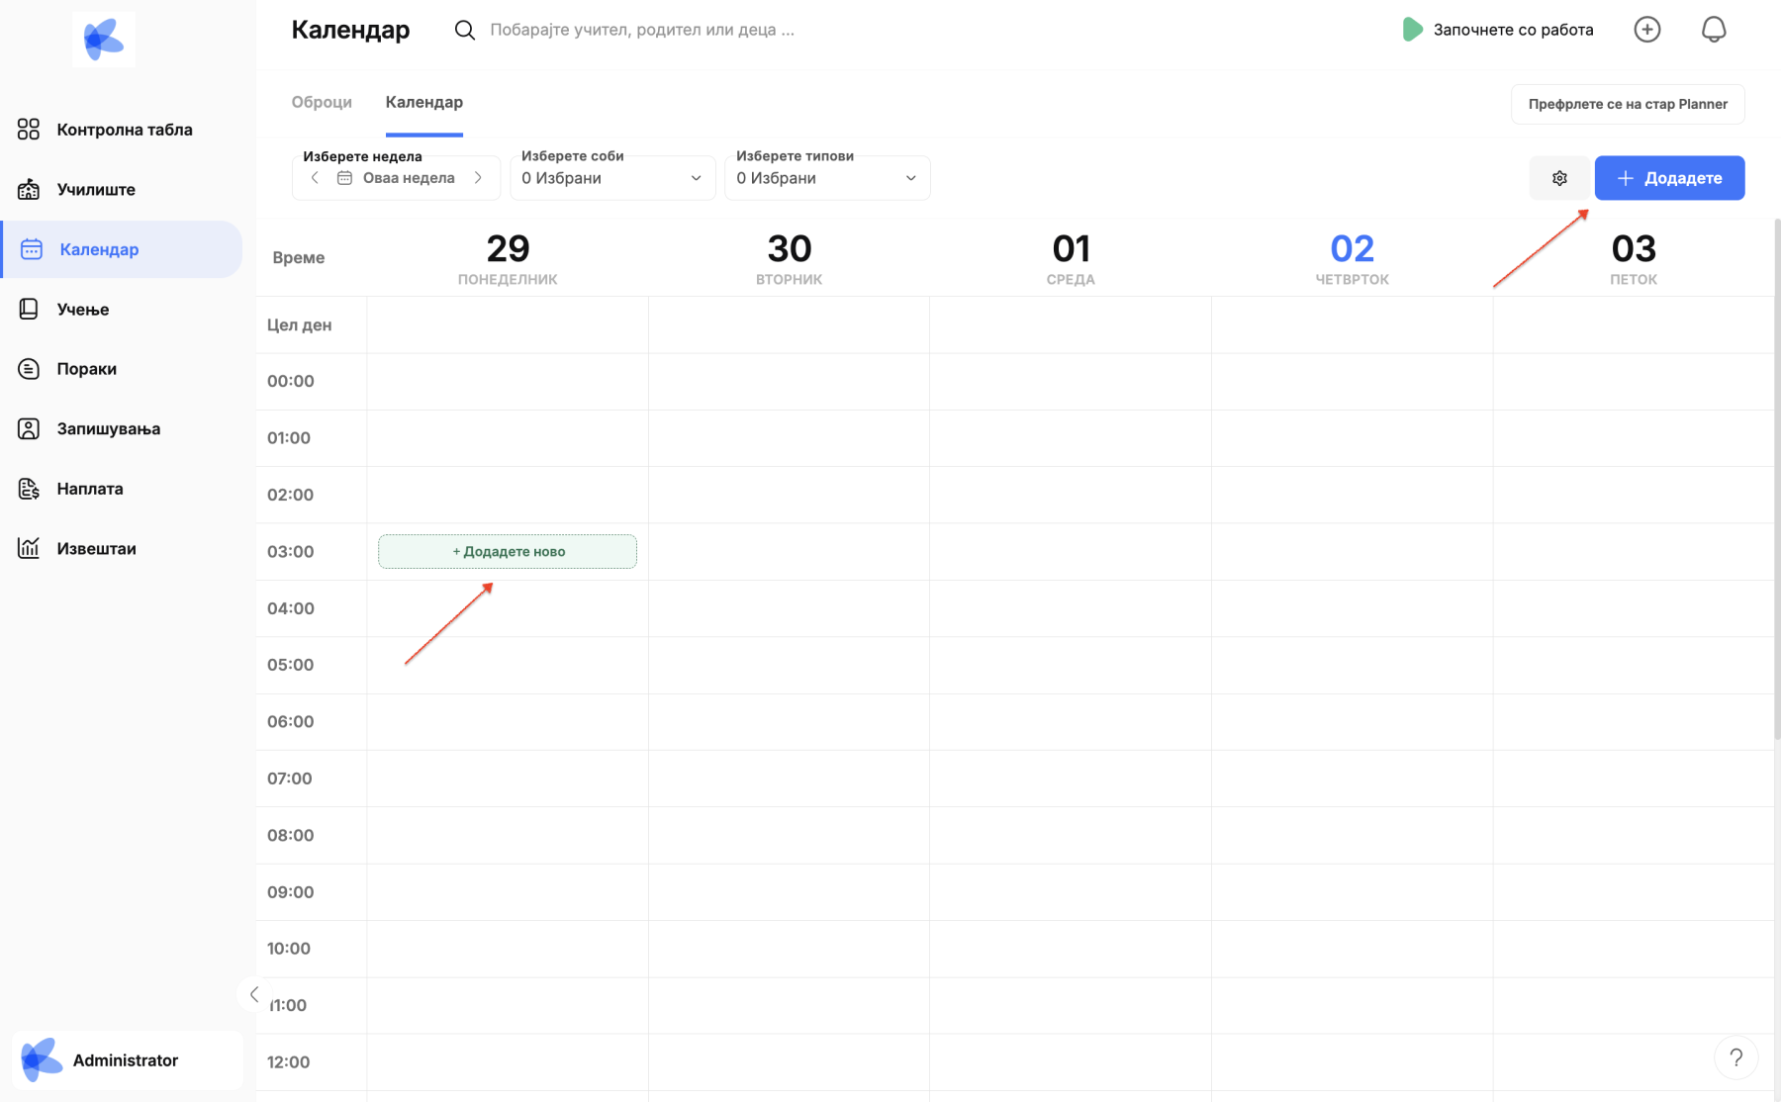The width and height of the screenshot is (1781, 1102).
Task: Switch to the Оброци tab
Action: click(322, 102)
